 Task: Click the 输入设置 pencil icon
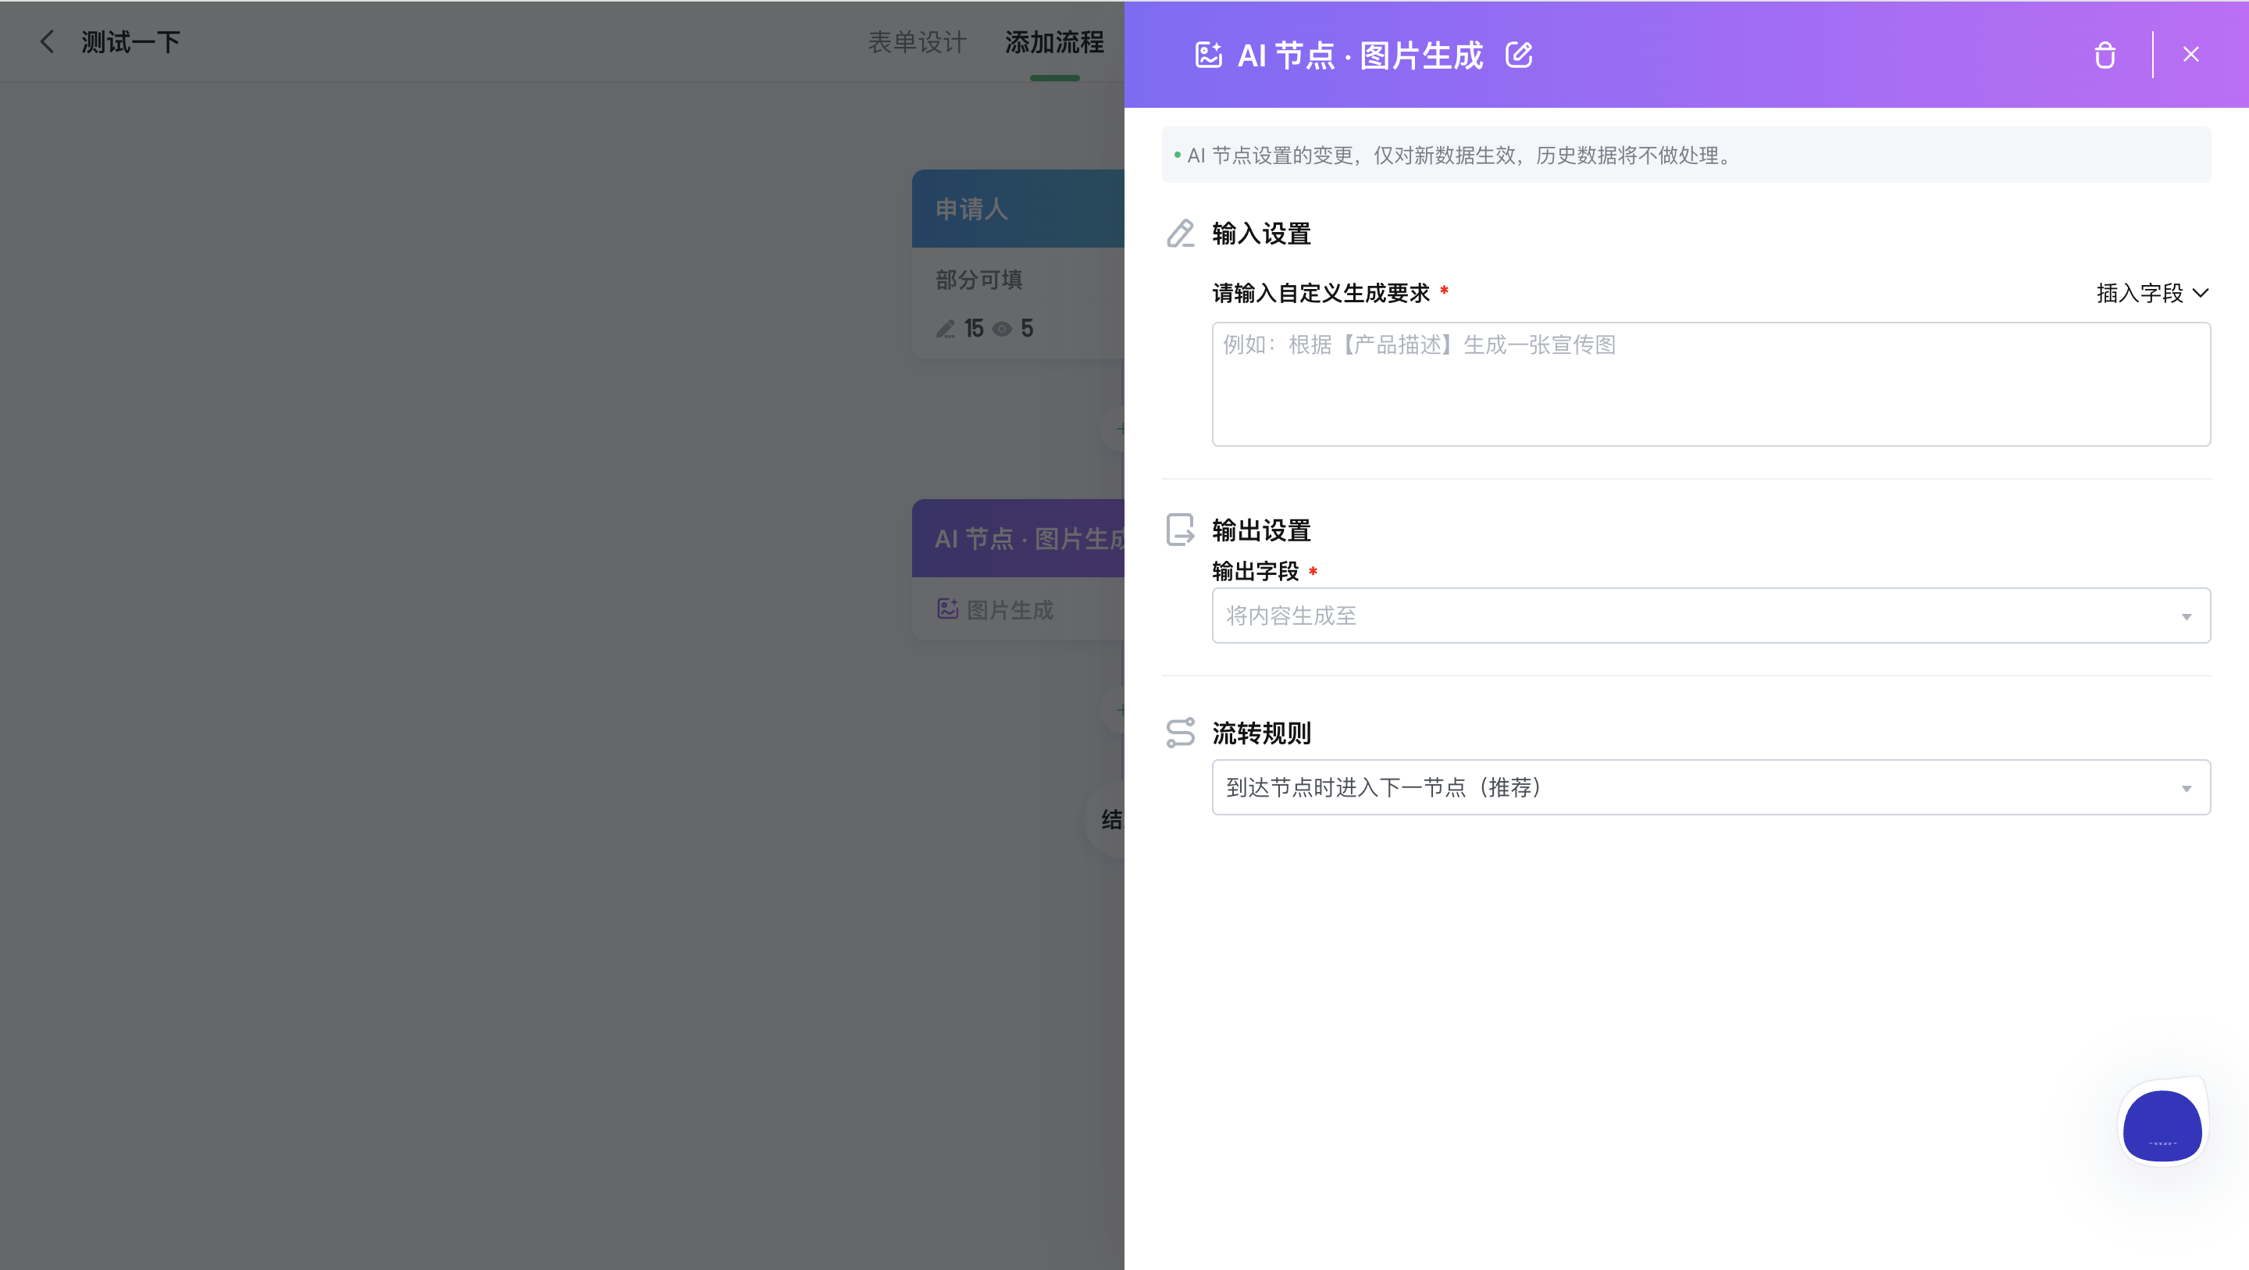pos(1181,234)
